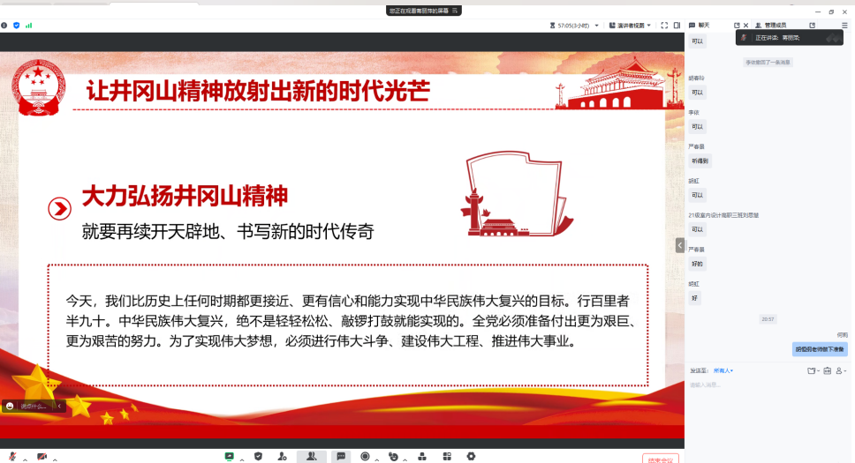Image resolution: width=855 pixels, height=463 pixels.
Task: Click the invite participants icon
Action: [282, 457]
